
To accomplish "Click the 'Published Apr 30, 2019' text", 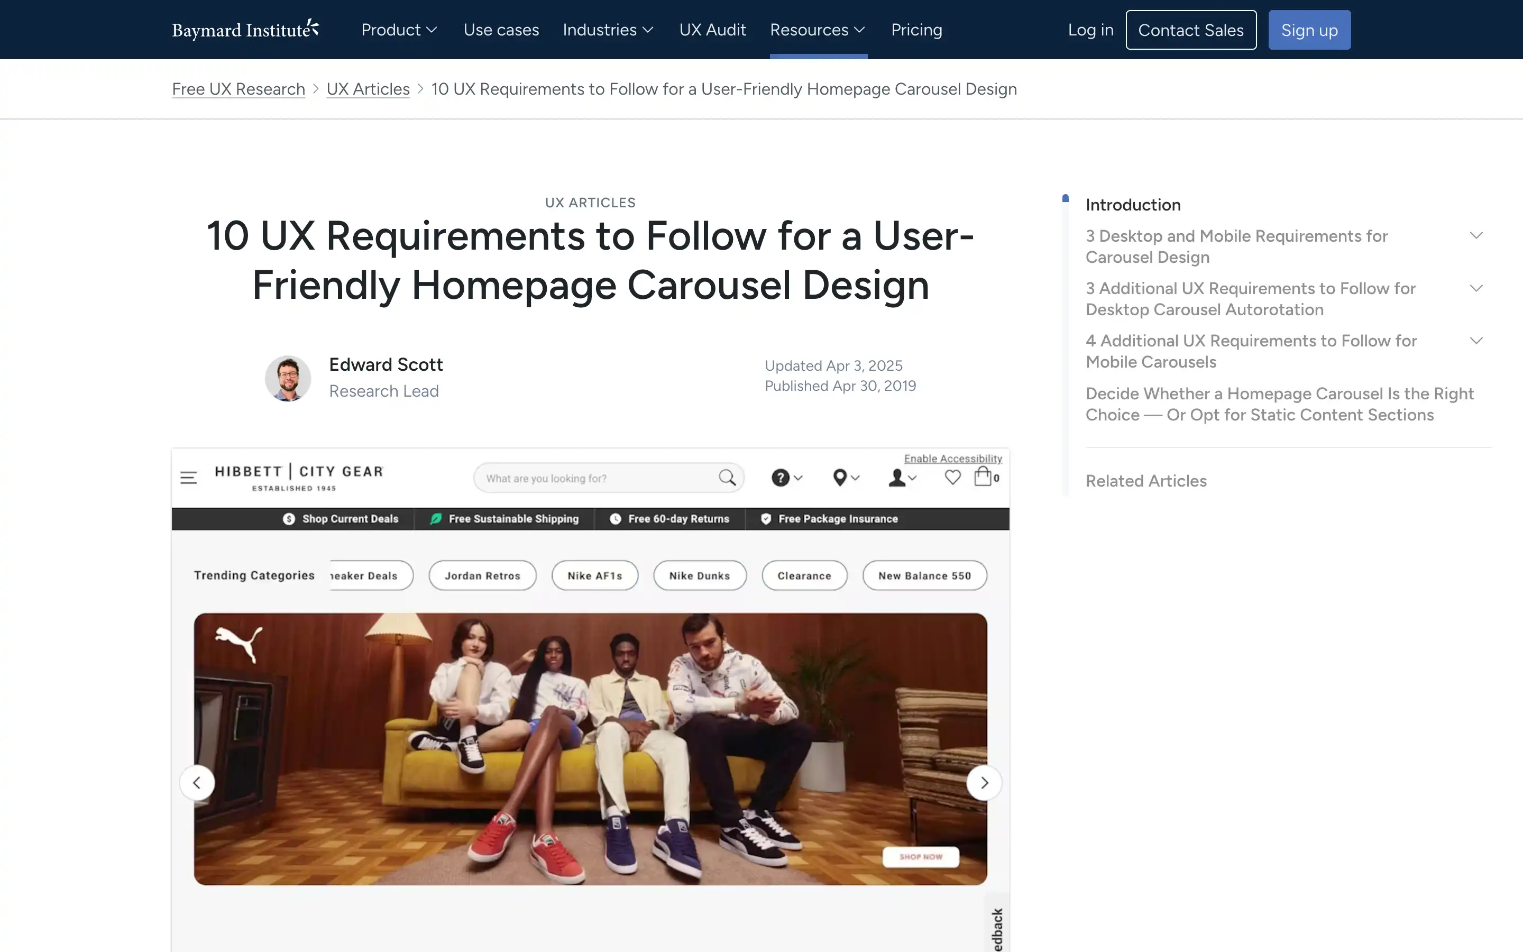I will click(840, 386).
